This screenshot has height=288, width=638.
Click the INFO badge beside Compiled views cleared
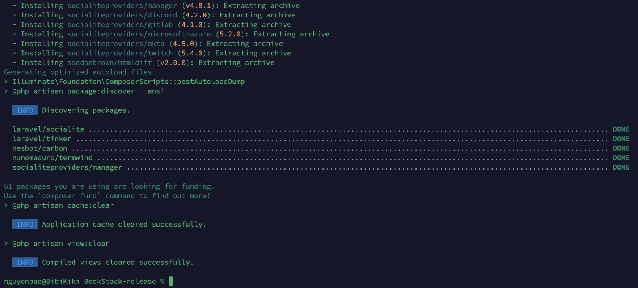[x=25, y=262]
